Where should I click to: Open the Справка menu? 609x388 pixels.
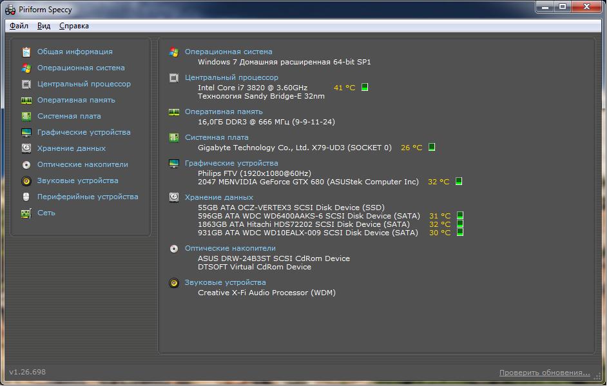(74, 26)
